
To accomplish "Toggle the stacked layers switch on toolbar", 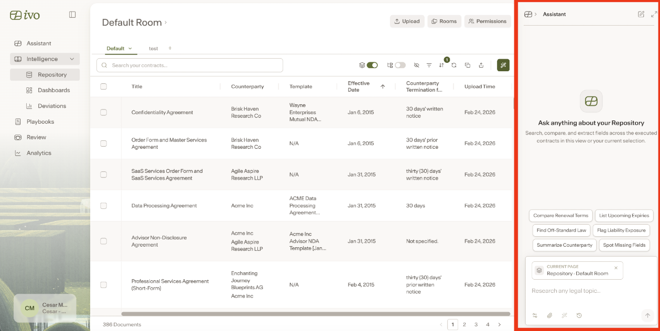I will point(372,65).
